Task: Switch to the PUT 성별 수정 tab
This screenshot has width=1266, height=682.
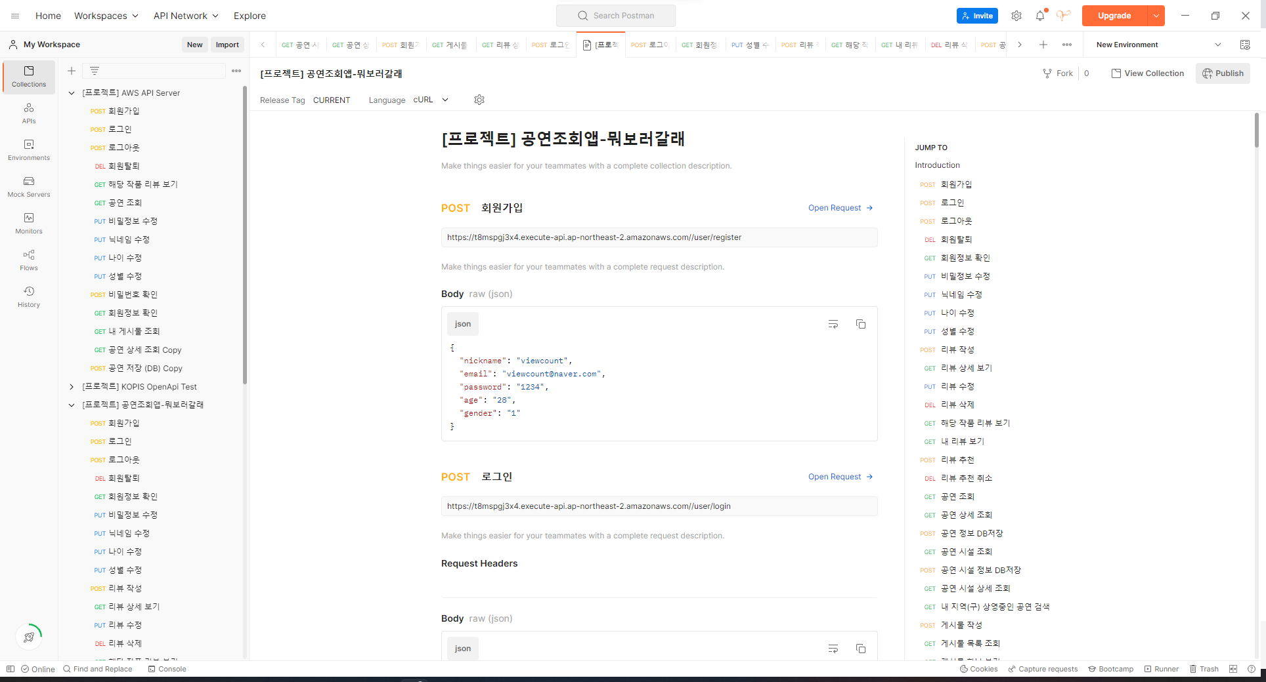Action: point(749,45)
